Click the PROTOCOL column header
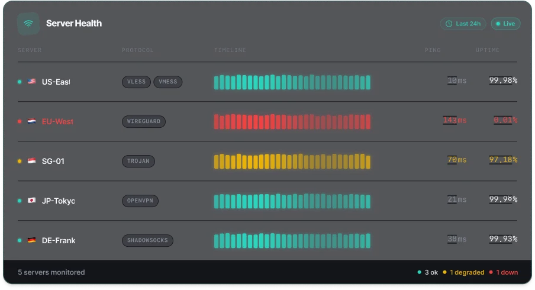The image size is (535, 290). click(137, 50)
